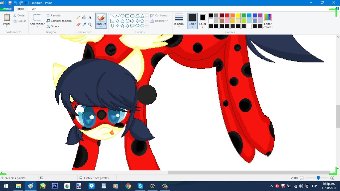This screenshot has width=340, height=191.
Task: Click the Pegar clipboard icon
Action: (x=7, y=18)
